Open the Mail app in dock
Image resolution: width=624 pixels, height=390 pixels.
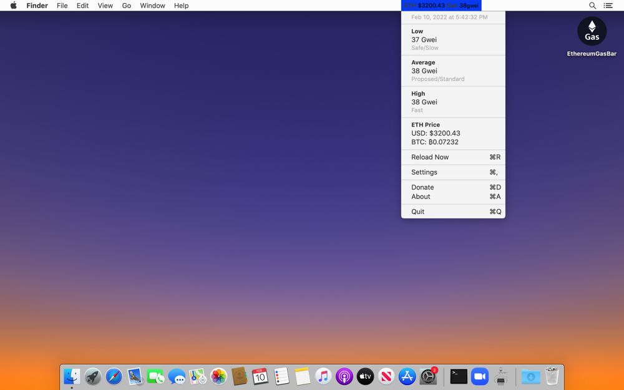135,376
